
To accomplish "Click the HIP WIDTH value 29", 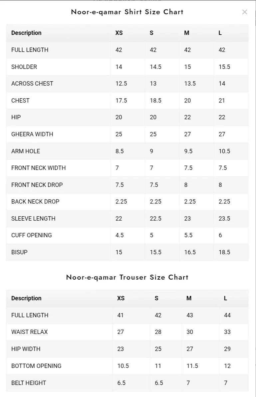I will [x=227, y=349].
